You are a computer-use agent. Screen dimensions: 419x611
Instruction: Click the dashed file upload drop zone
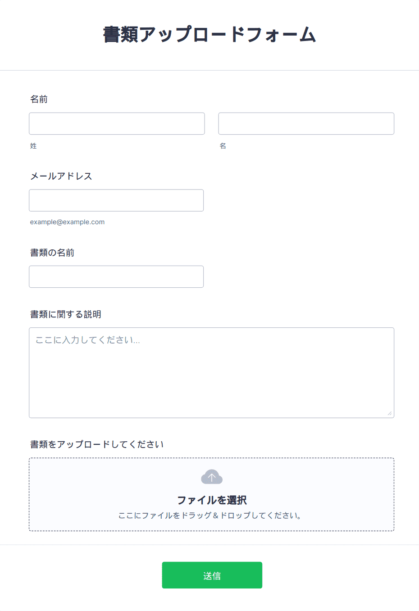[212, 494]
